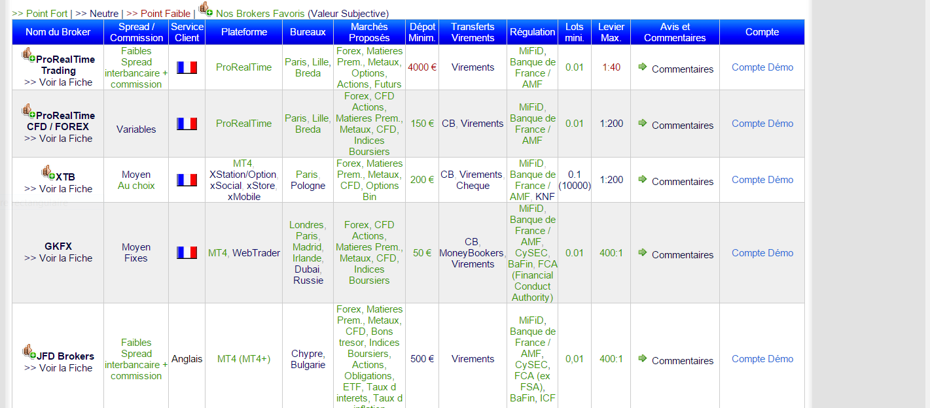The width and height of the screenshot is (930, 408).
Task: Click green arrow in GKFX comments cell
Action: [642, 252]
